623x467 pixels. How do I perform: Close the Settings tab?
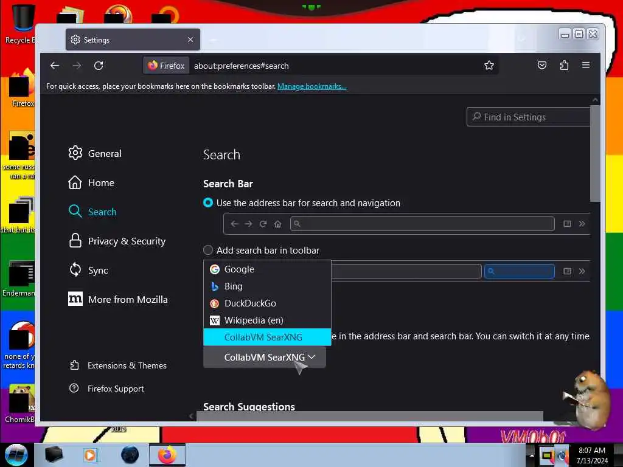(x=190, y=40)
